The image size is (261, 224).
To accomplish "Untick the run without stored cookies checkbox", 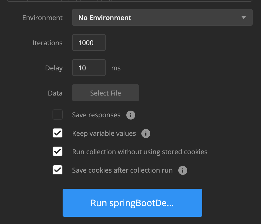I will pyautogui.click(x=58, y=152).
